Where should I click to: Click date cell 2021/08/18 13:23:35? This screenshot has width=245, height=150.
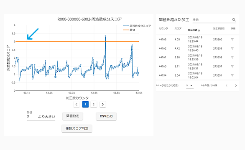click(x=195, y=57)
